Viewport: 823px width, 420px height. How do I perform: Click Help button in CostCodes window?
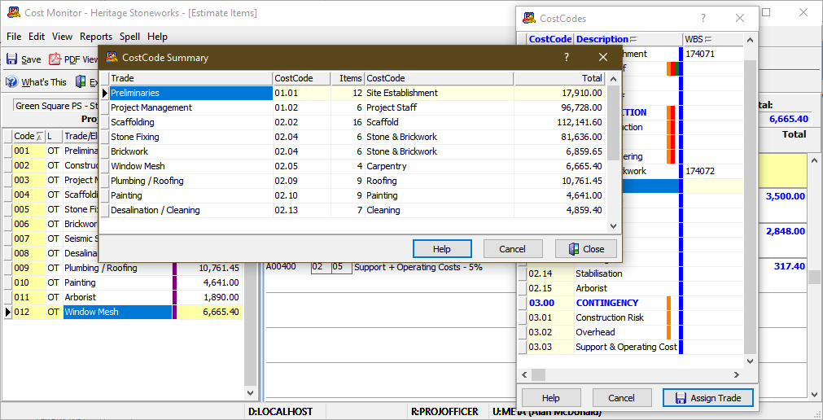pos(551,398)
